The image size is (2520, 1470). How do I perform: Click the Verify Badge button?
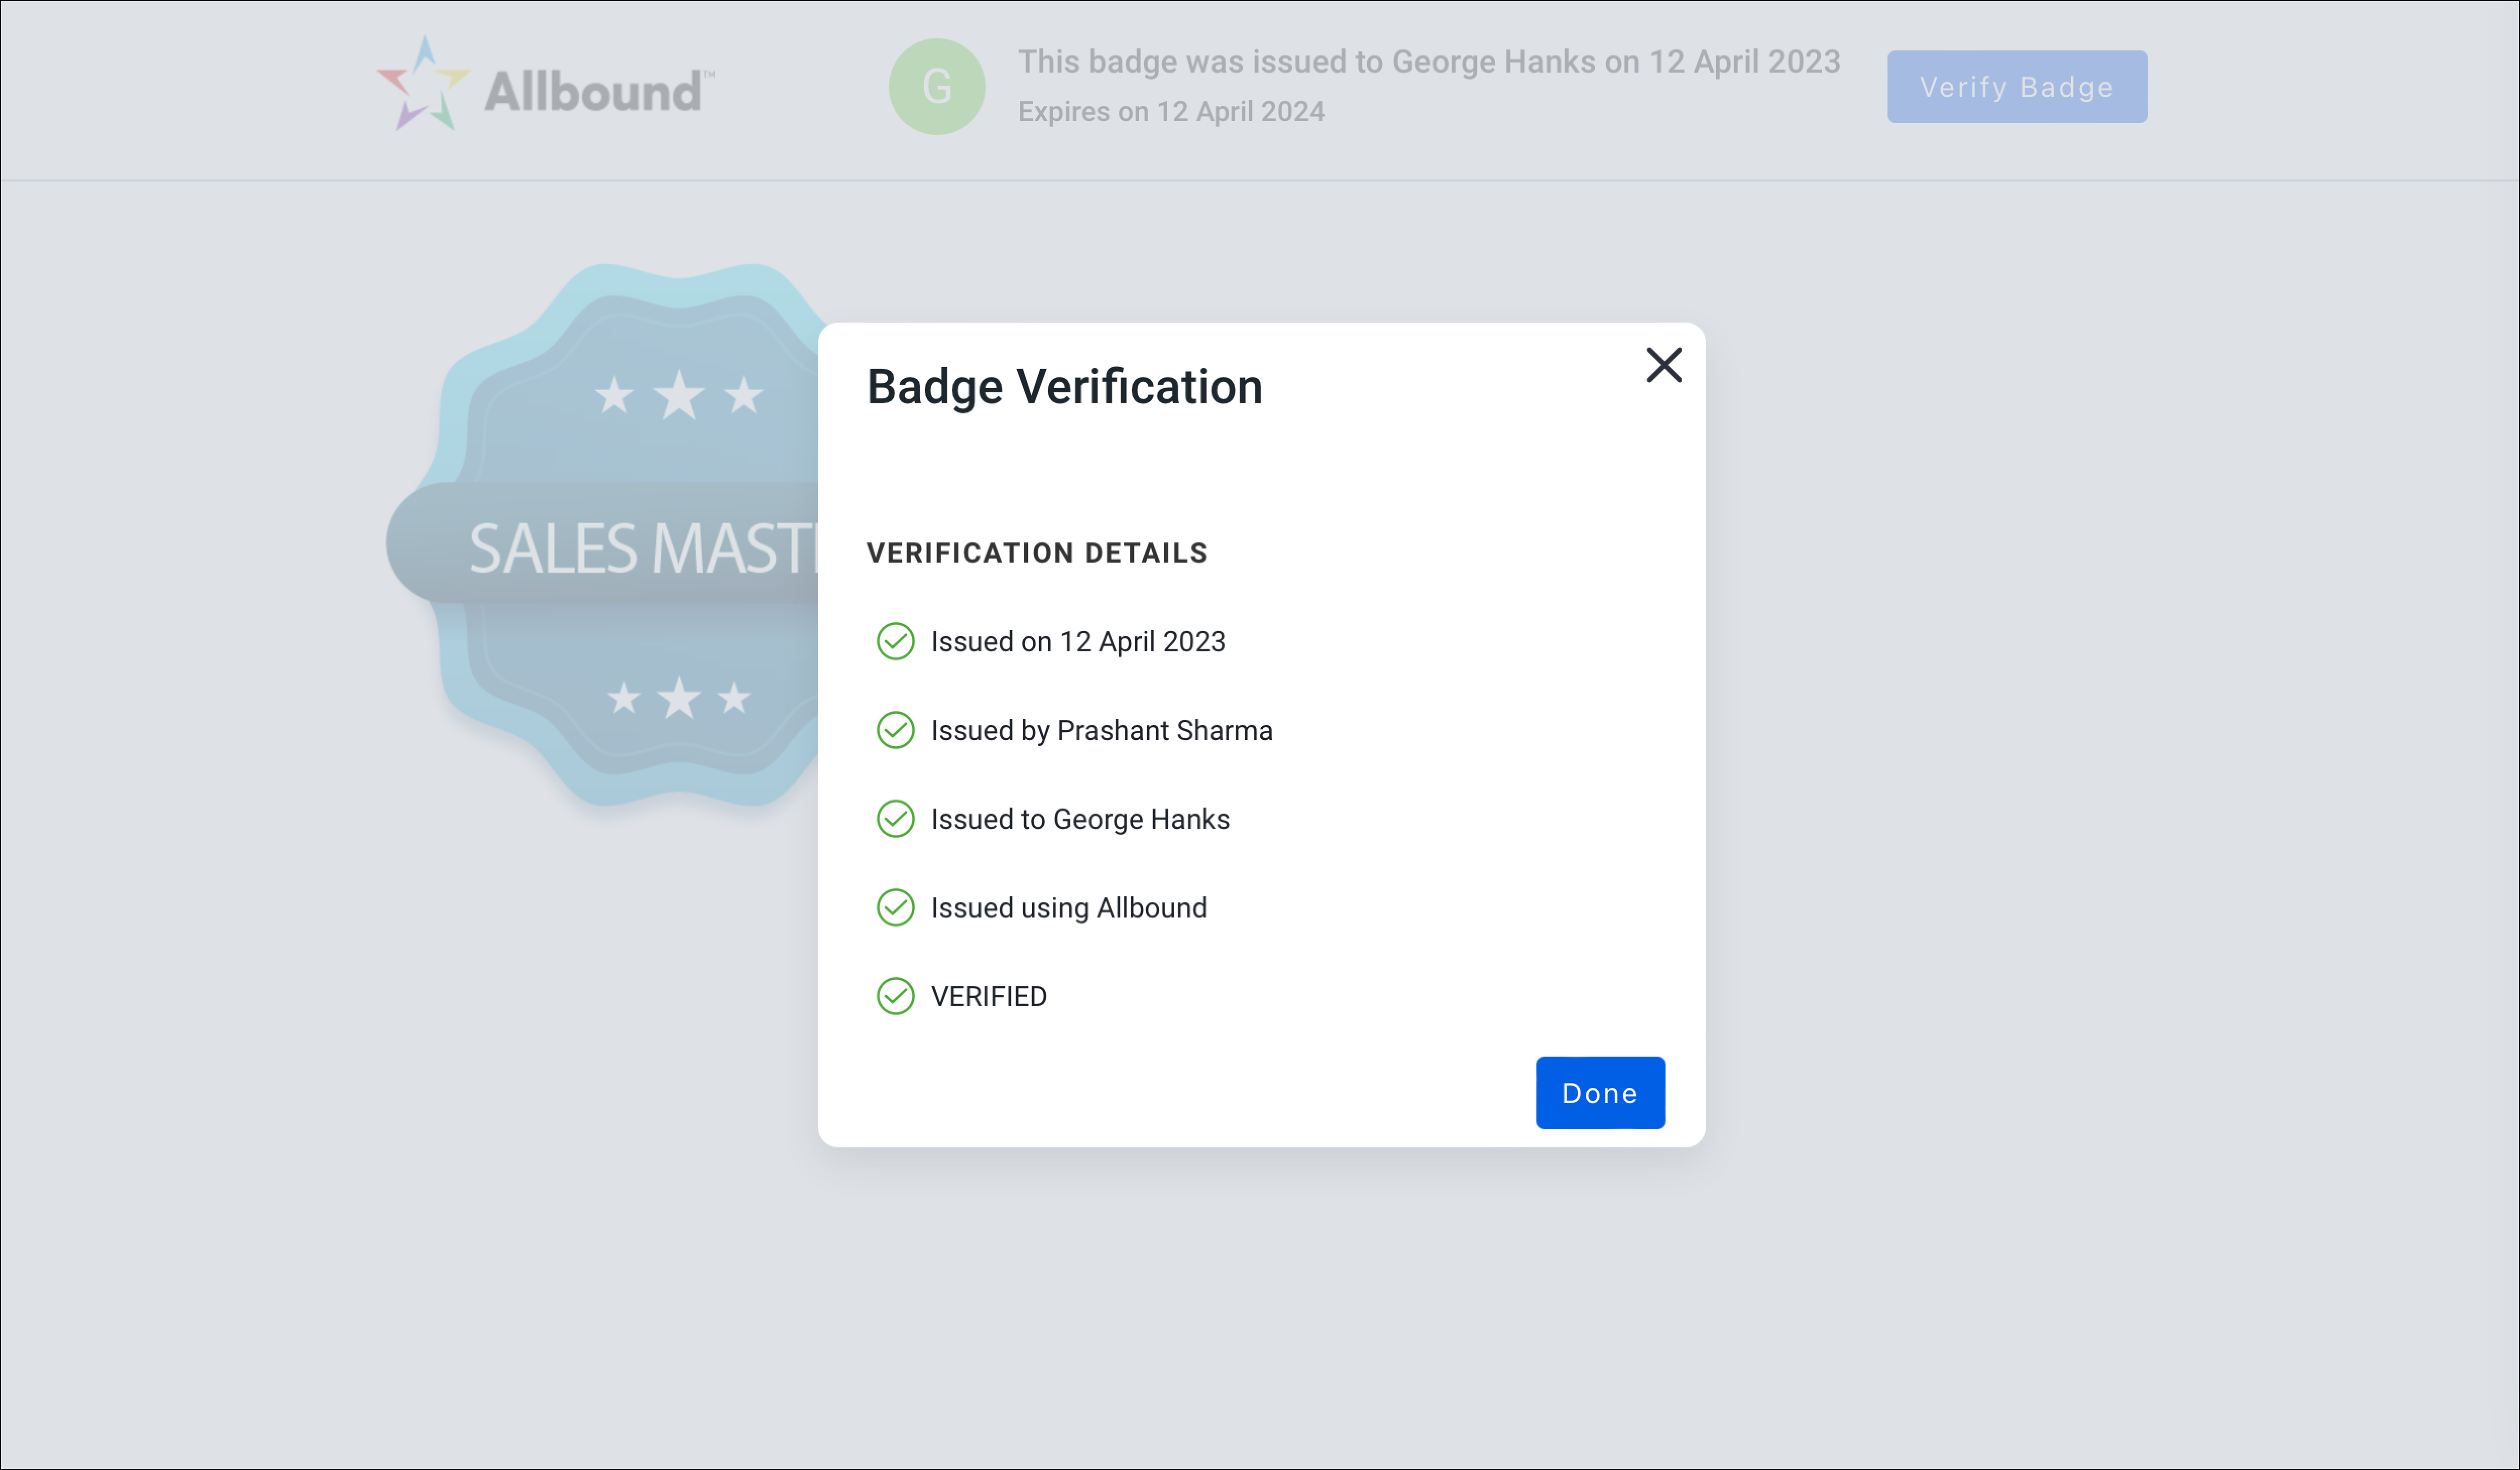[2017, 87]
